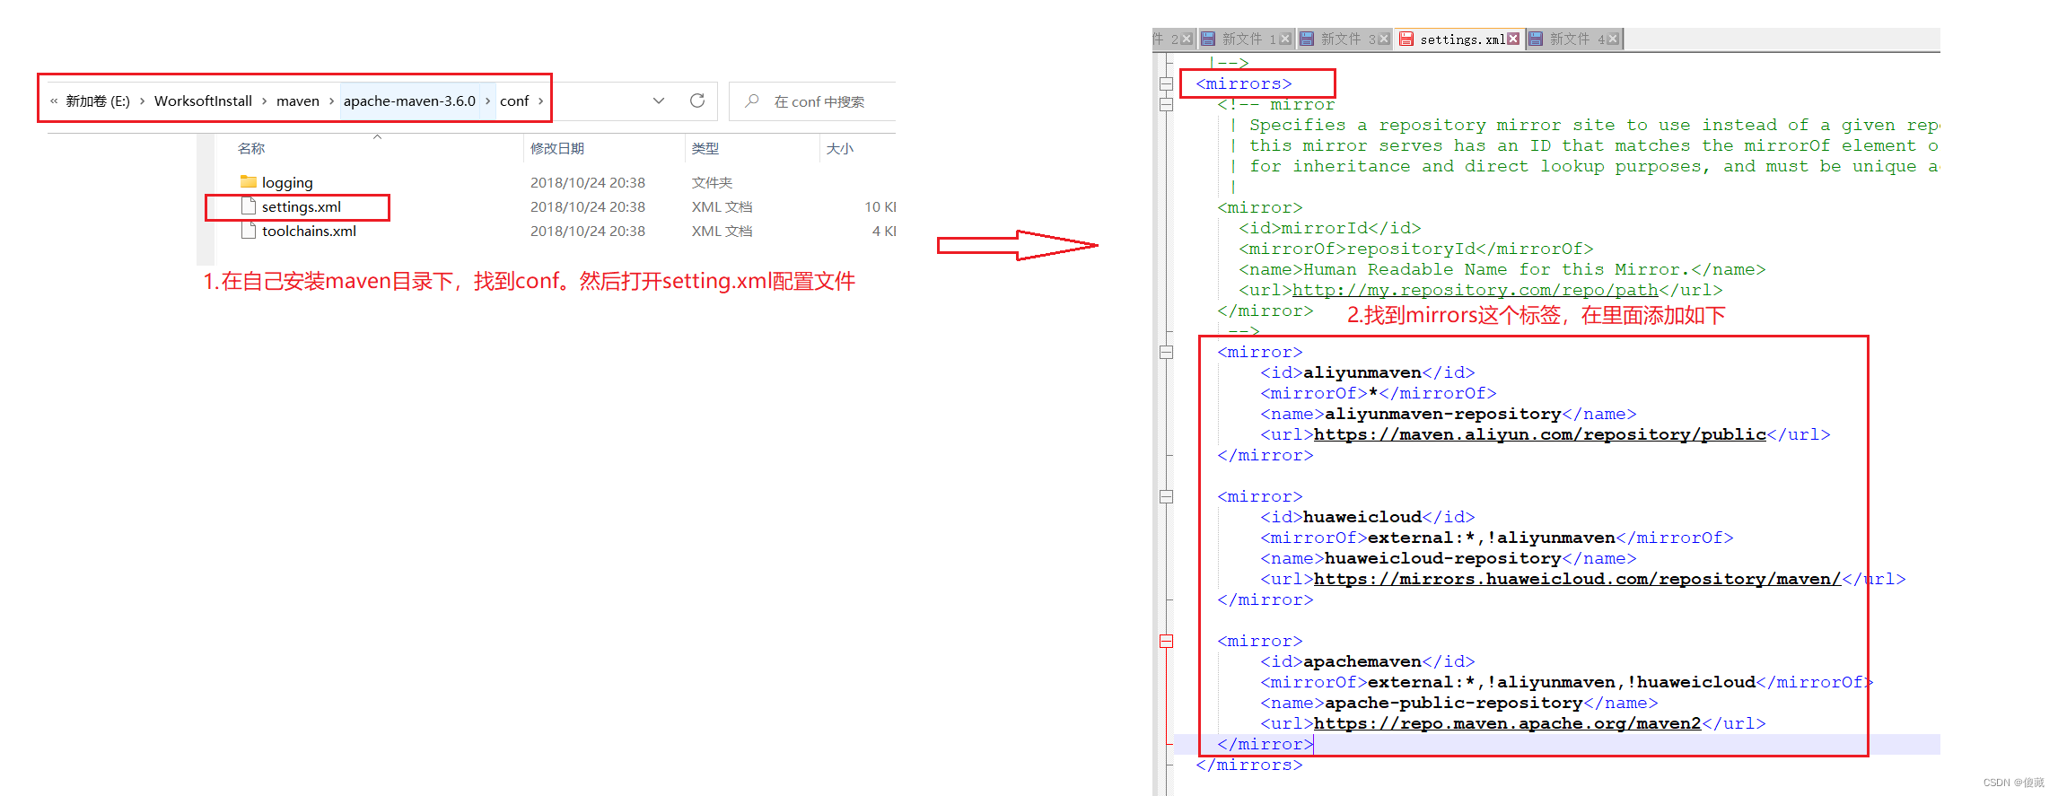Click the huaweicloud-repository name text
Viewport: 2058px width, 796px height.
(1443, 558)
